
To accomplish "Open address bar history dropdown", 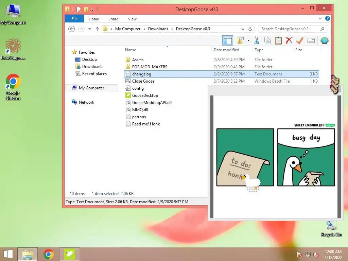I will click(x=243, y=29).
